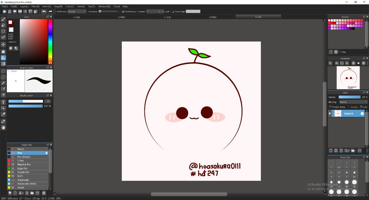Select the rectangular Select tool
This screenshot has width=369, height=200.
coord(3,71)
